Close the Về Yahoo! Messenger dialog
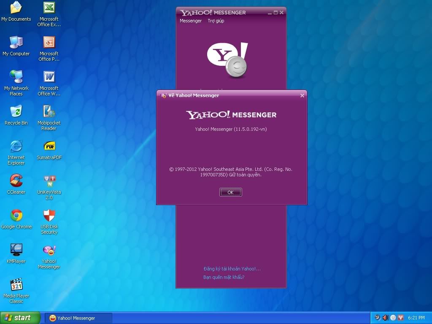The height and width of the screenshot is (324, 432). 302,96
